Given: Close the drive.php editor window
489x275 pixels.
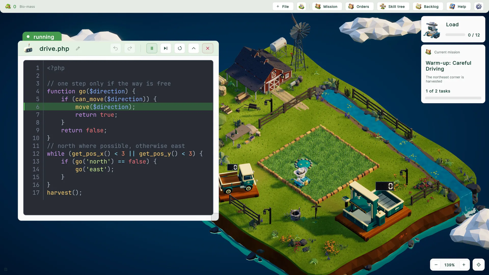Looking at the screenshot, I should [208, 48].
